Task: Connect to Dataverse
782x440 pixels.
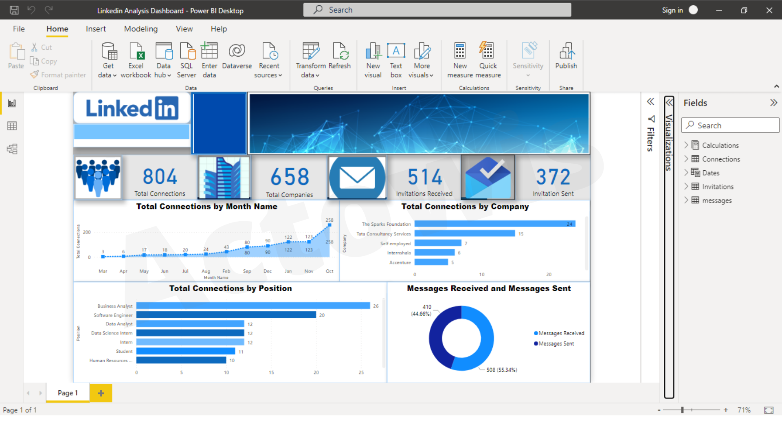Action: point(237,56)
